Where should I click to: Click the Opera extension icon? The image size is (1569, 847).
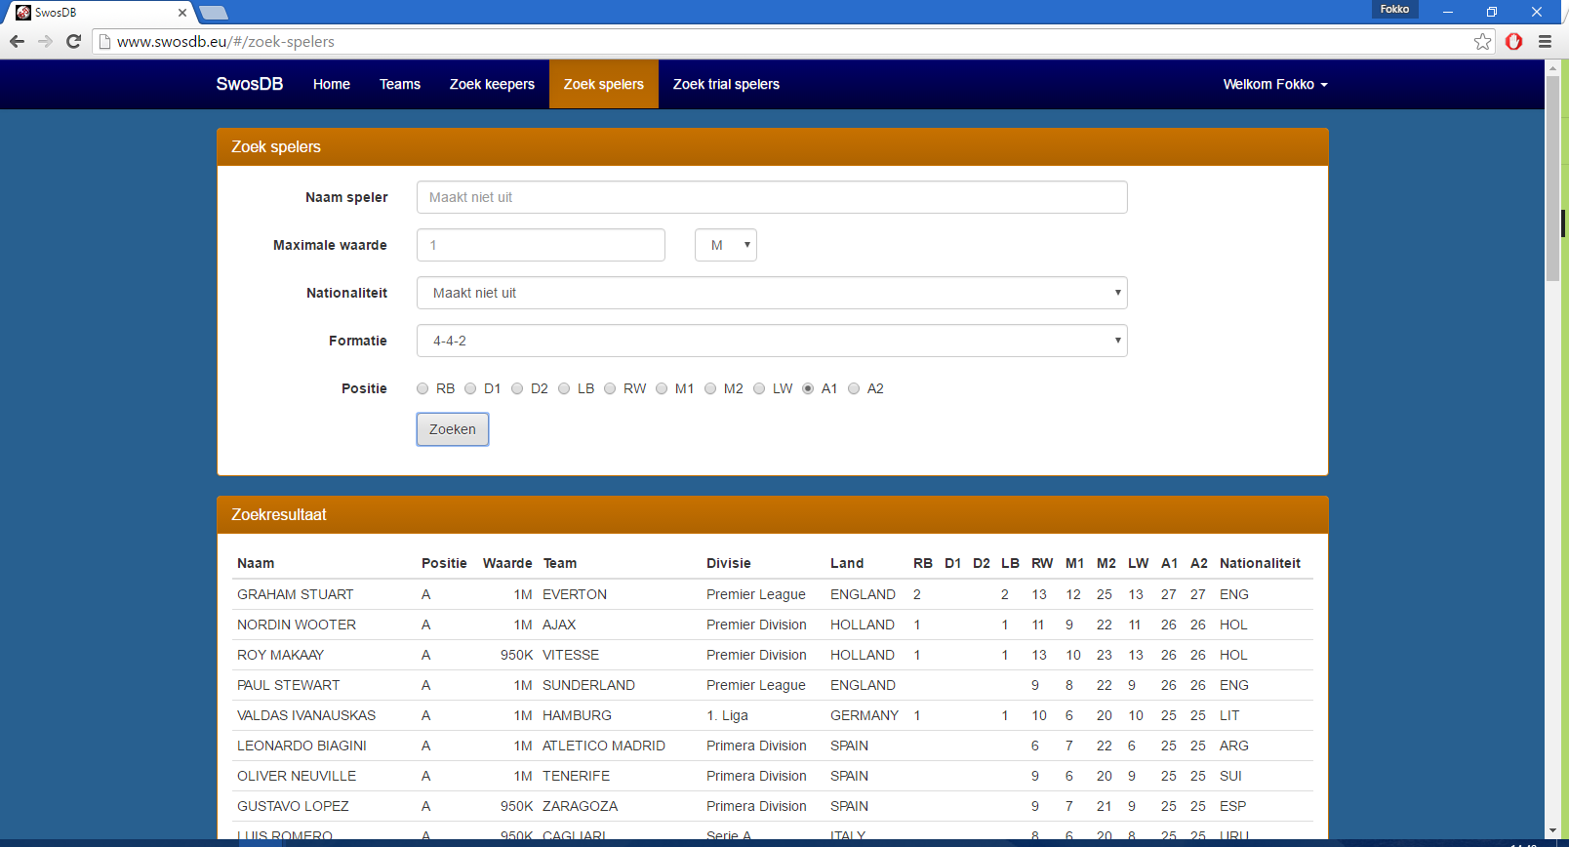[1513, 41]
